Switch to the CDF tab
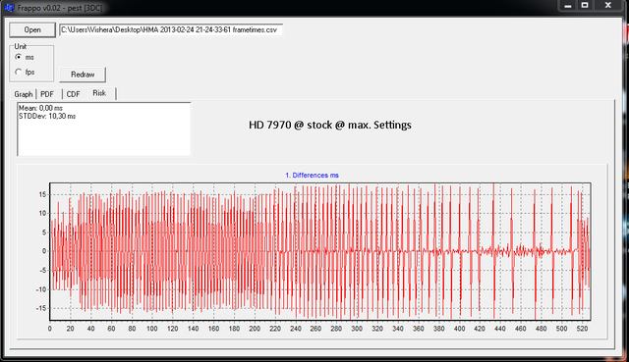 point(73,94)
